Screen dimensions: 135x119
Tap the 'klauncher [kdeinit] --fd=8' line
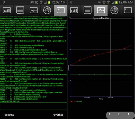[x=23, y=97]
